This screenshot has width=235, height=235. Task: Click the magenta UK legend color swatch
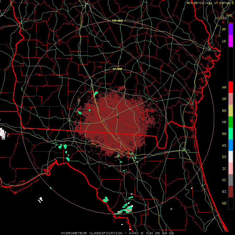(231, 41)
